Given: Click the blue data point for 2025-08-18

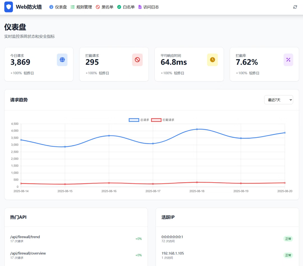Looking at the screenshot, I should (x=197, y=129).
